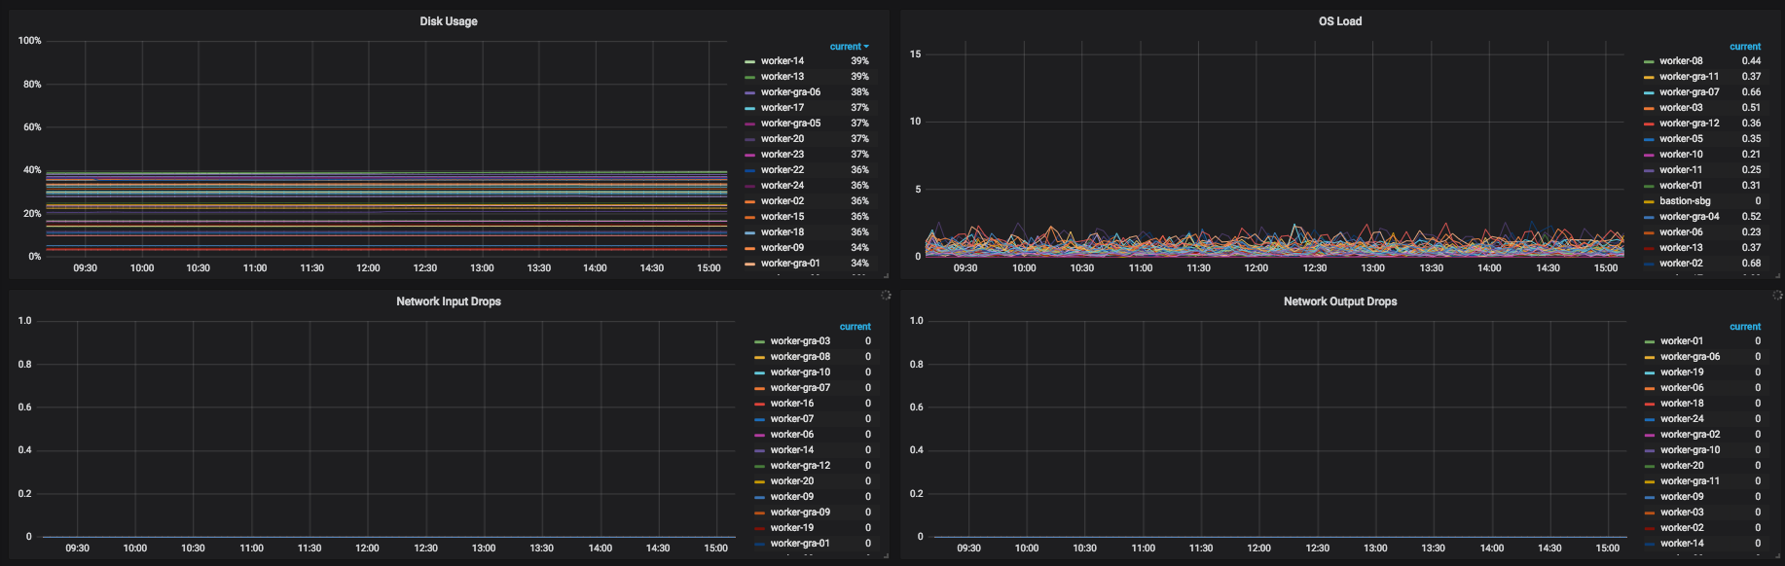Sort Network Input Drops legend by current header
Screen dimensions: 1785x566
tap(855, 327)
